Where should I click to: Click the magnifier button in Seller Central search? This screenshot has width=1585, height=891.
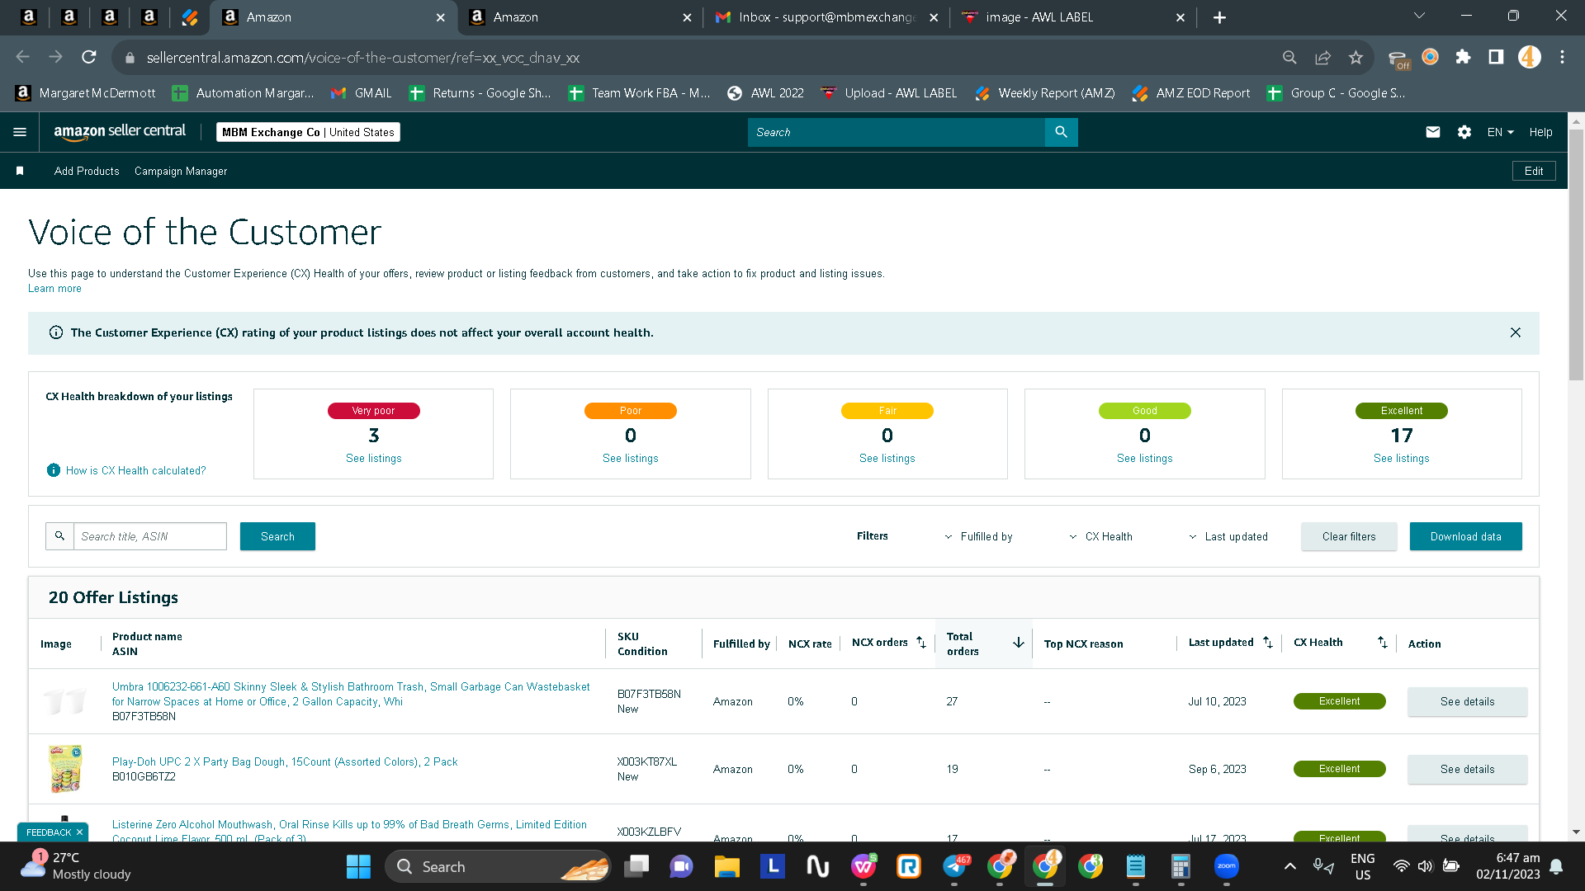click(x=1061, y=132)
